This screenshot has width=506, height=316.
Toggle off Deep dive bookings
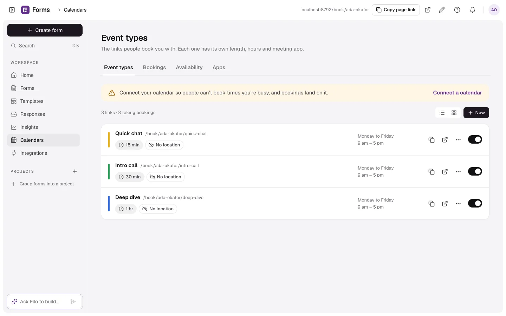475,203
